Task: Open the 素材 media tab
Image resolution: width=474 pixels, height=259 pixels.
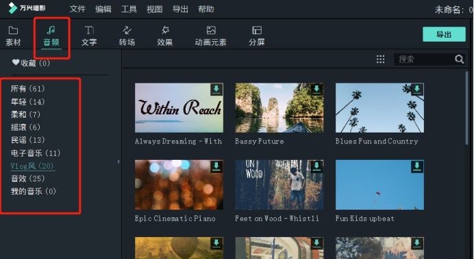Action: pyautogui.click(x=13, y=36)
